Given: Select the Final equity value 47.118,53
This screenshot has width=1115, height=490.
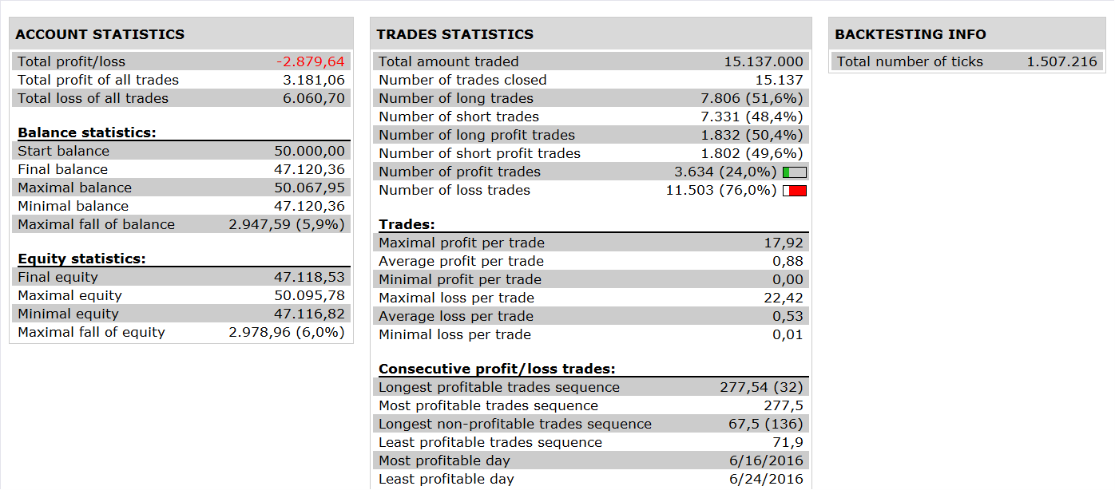Looking at the screenshot, I should [x=309, y=277].
